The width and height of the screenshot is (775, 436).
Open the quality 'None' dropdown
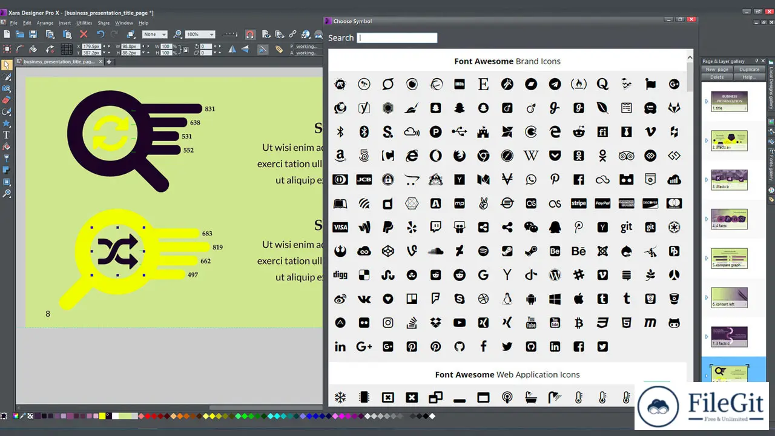coord(155,35)
